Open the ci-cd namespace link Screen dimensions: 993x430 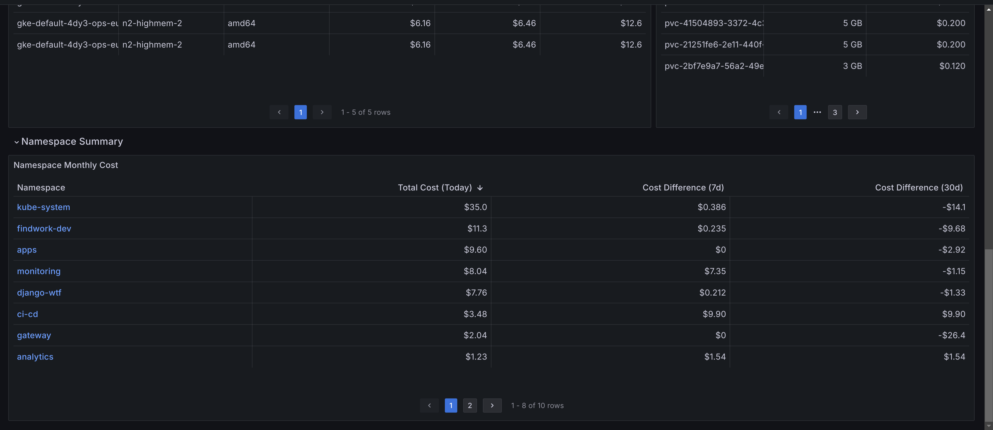coord(27,314)
